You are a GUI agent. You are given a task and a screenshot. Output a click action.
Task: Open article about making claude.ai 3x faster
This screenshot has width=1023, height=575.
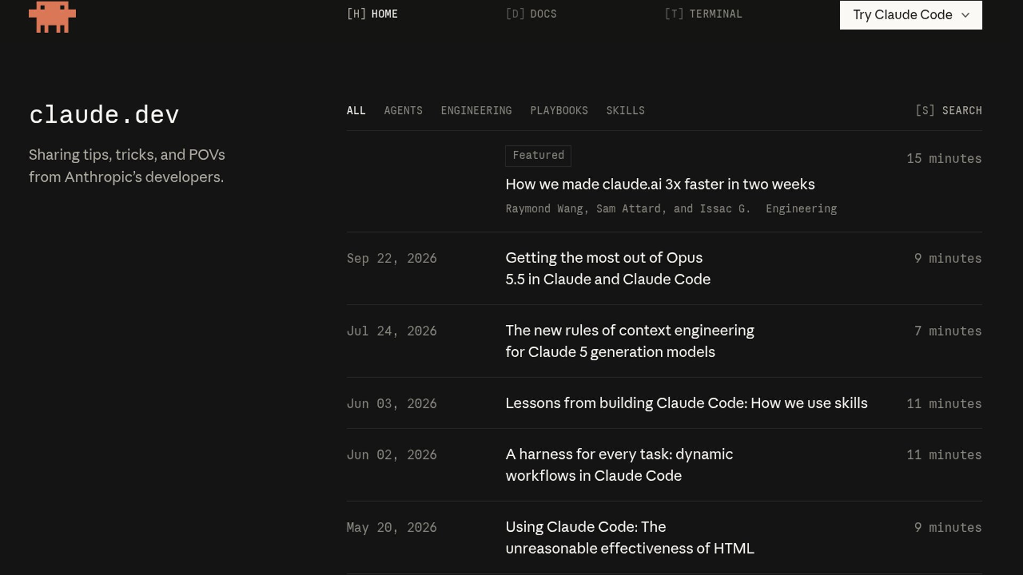[x=660, y=184]
